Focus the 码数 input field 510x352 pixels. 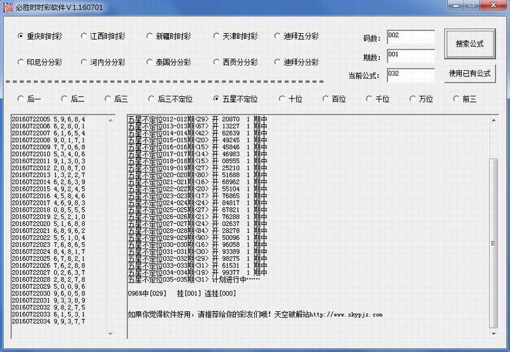point(410,37)
